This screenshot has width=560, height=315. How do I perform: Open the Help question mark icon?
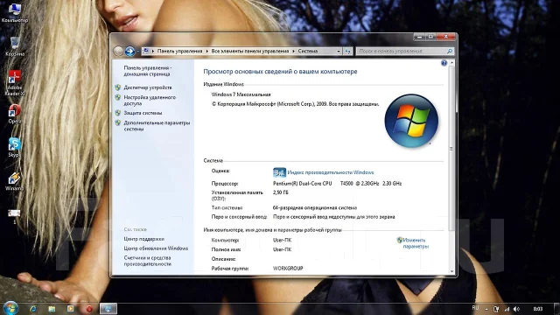444,63
